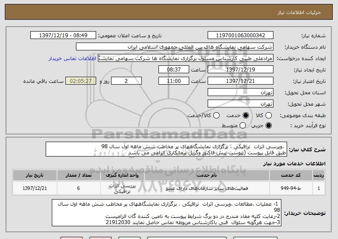Click the واحد اندازه گیری column header
This screenshot has width=338, height=239.
click(122, 175)
